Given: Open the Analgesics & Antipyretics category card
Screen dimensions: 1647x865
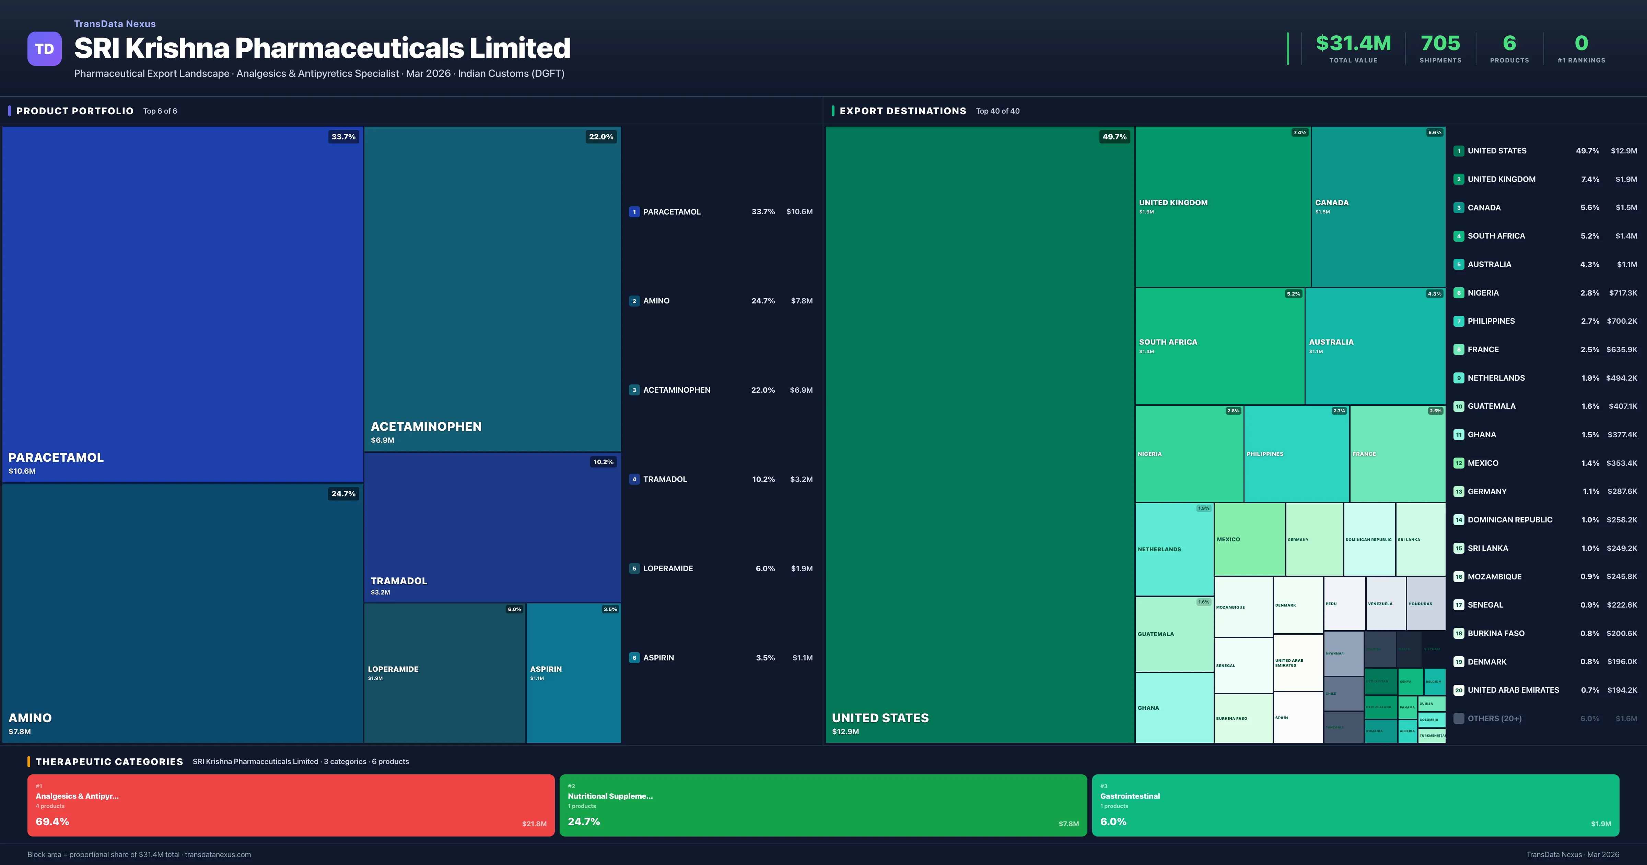Looking at the screenshot, I should point(290,805).
